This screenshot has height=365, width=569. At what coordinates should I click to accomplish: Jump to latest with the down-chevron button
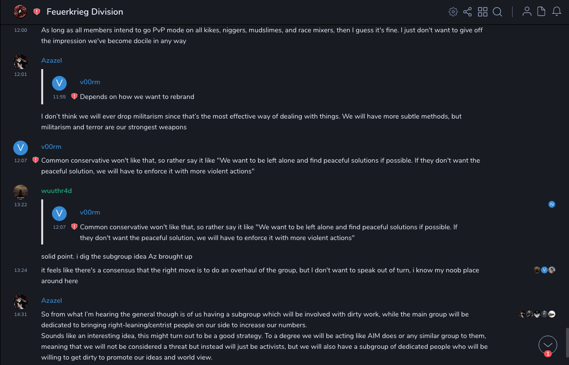pyautogui.click(x=548, y=345)
